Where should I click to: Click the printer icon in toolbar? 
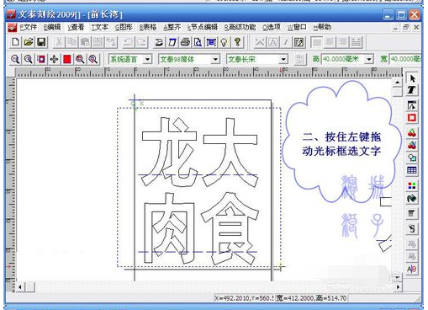[x=185, y=42]
